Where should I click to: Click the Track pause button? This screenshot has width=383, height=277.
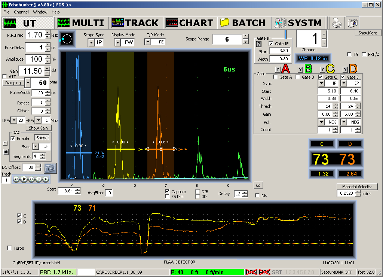[39, 179]
